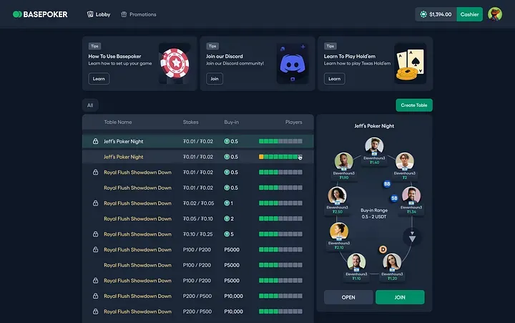Select the All filter tab
Screen dimensions: 515x323
pos(90,105)
